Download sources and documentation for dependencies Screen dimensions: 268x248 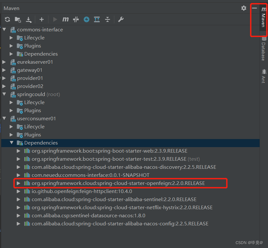tap(29, 19)
